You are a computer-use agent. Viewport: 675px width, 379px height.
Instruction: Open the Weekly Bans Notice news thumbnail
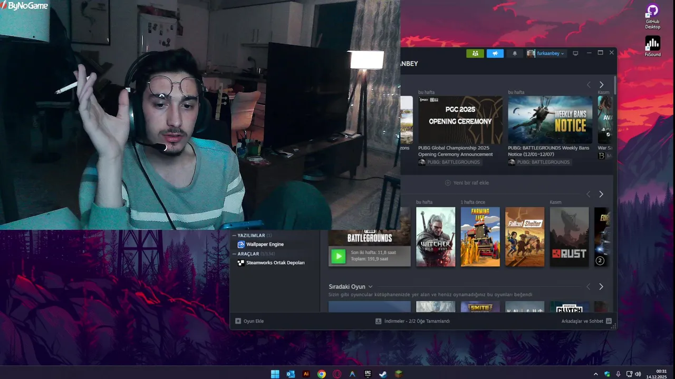550,119
